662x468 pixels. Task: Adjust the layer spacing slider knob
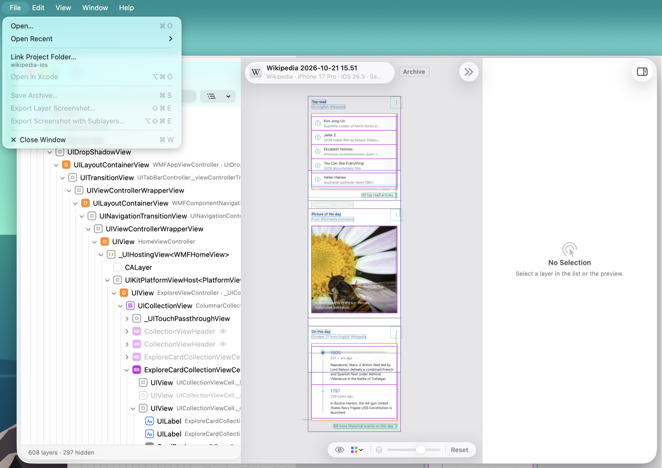click(420, 450)
